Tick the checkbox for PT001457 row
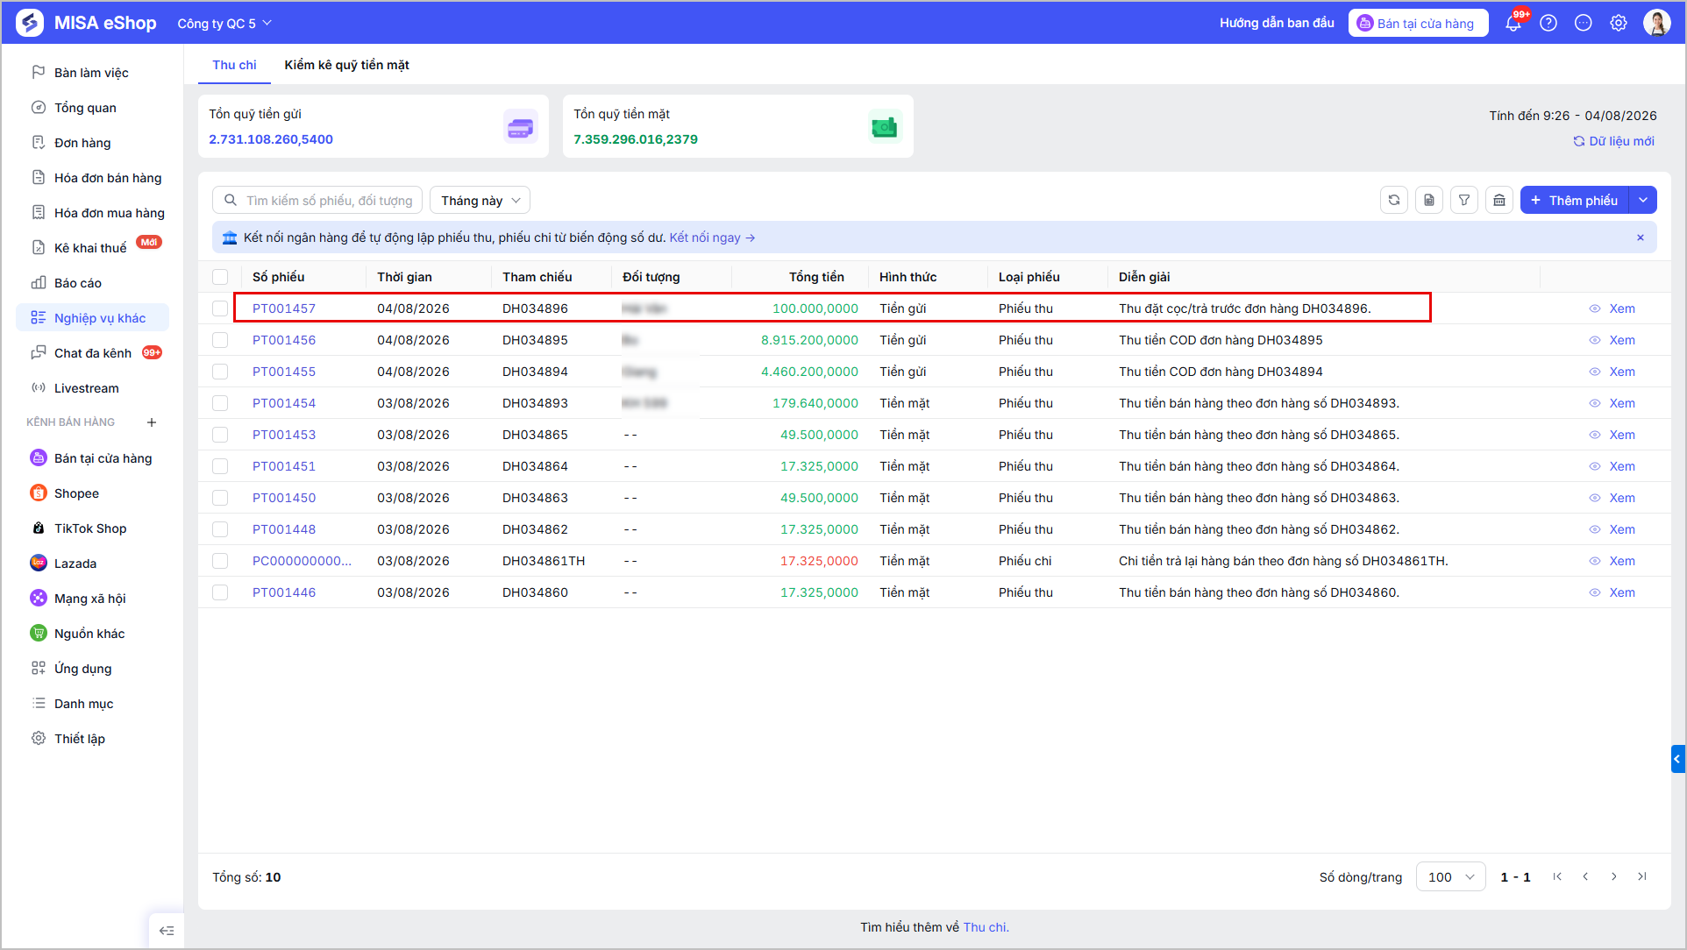Image resolution: width=1687 pixels, height=950 pixels. 220,308
